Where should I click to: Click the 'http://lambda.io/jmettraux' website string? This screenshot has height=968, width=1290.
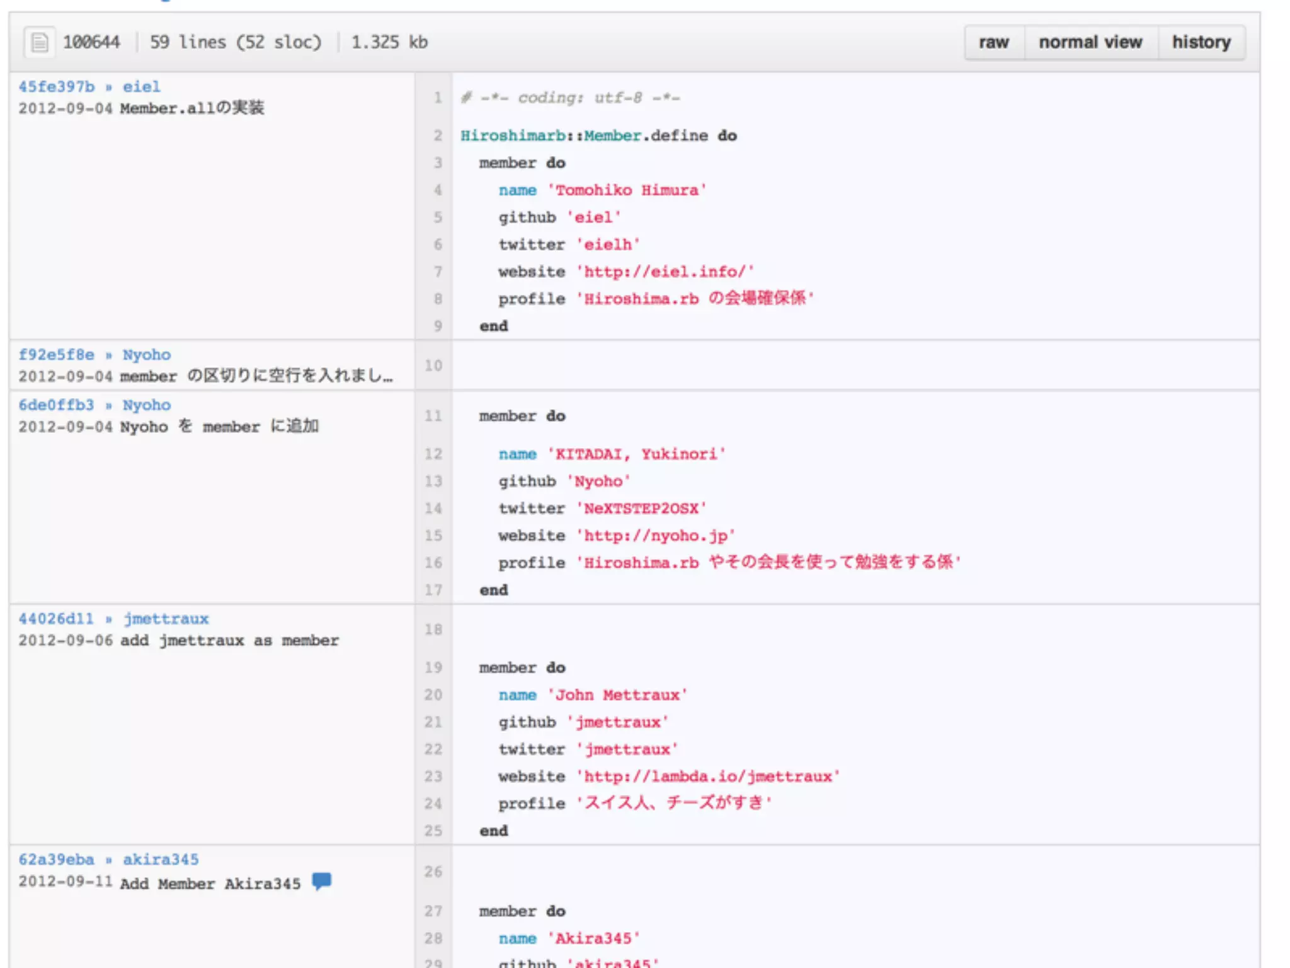pyautogui.click(x=708, y=776)
